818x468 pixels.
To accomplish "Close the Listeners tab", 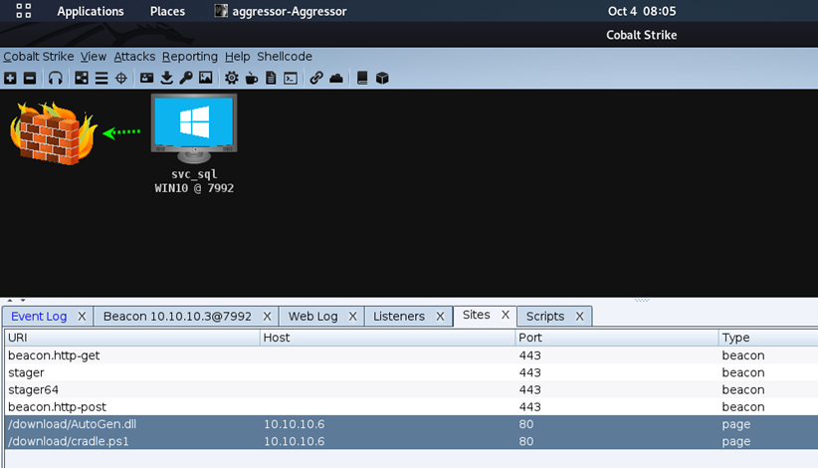I will (x=440, y=317).
